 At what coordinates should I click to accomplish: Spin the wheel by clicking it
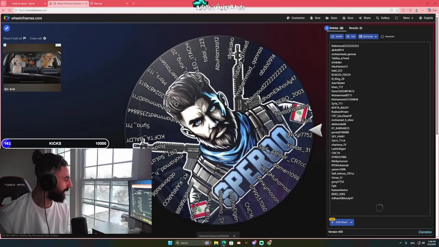click(x=219, y=130)
